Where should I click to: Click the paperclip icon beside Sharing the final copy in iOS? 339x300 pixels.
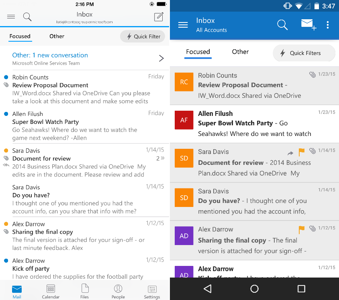(x=6, y=232)
